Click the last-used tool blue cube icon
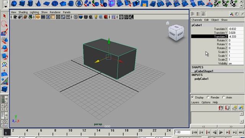The height and width of the screenshot is (138, 245). (x=4, y=89)
